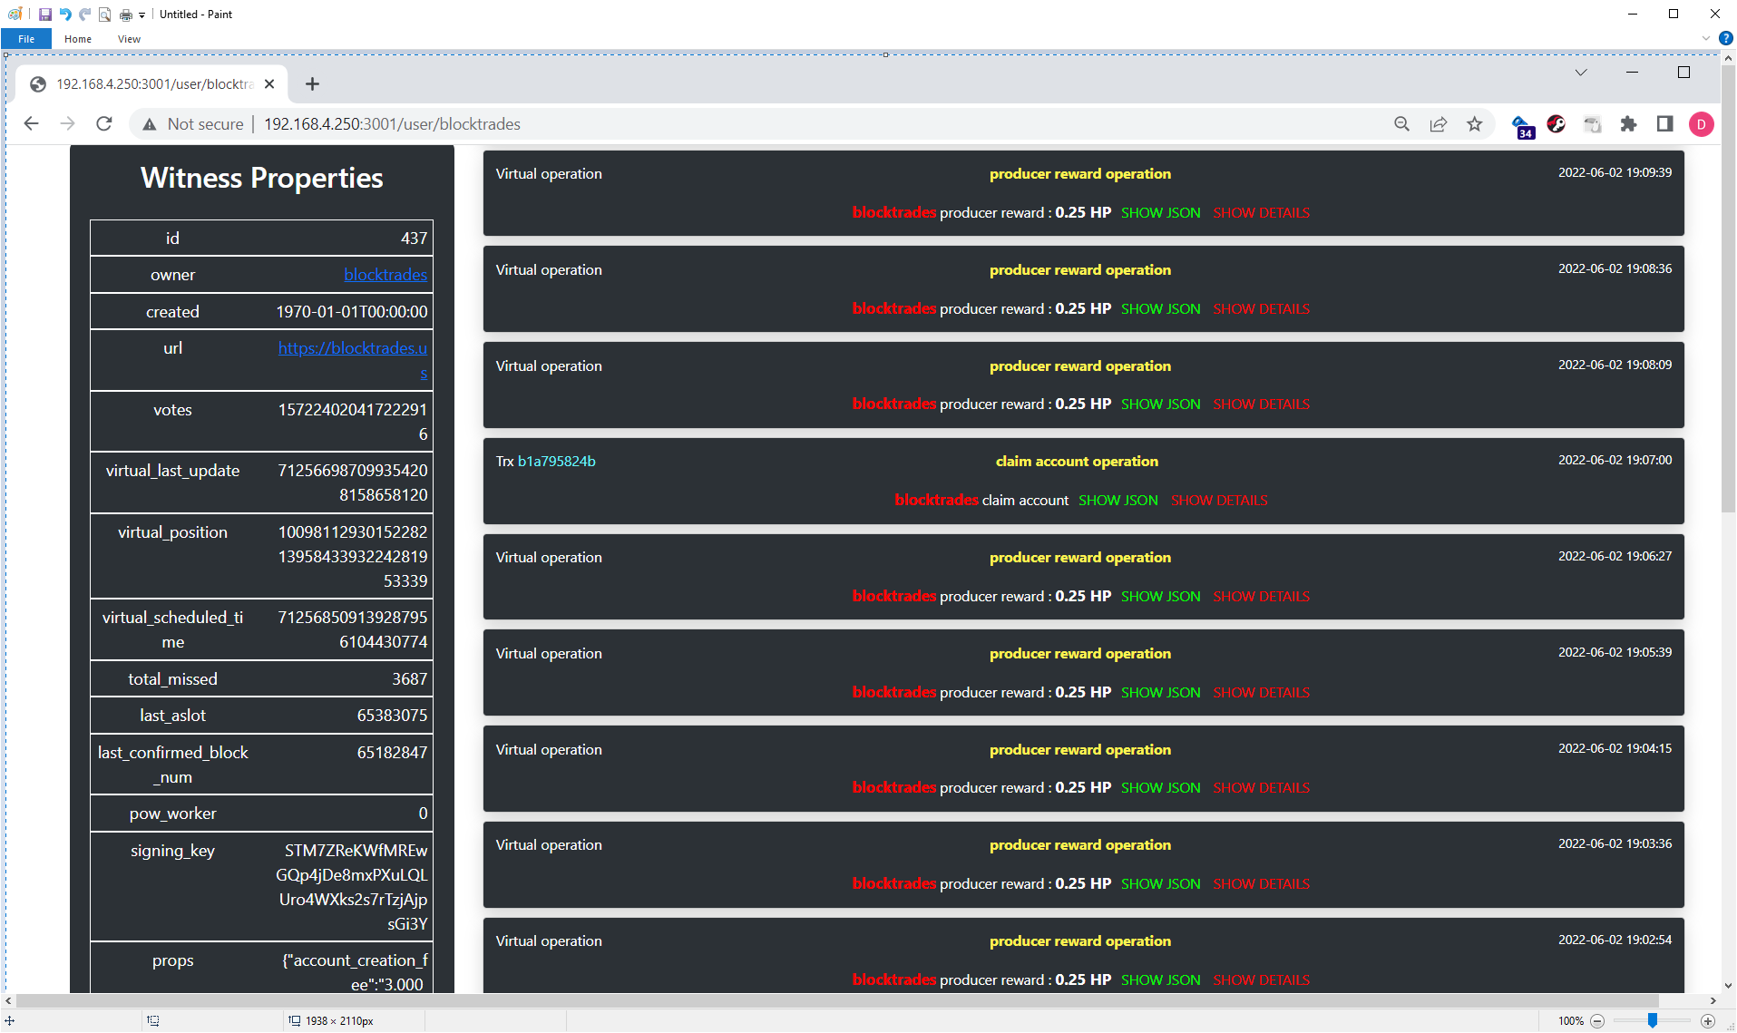
Task: Click the browser Forward arrow
Action: 68,124
